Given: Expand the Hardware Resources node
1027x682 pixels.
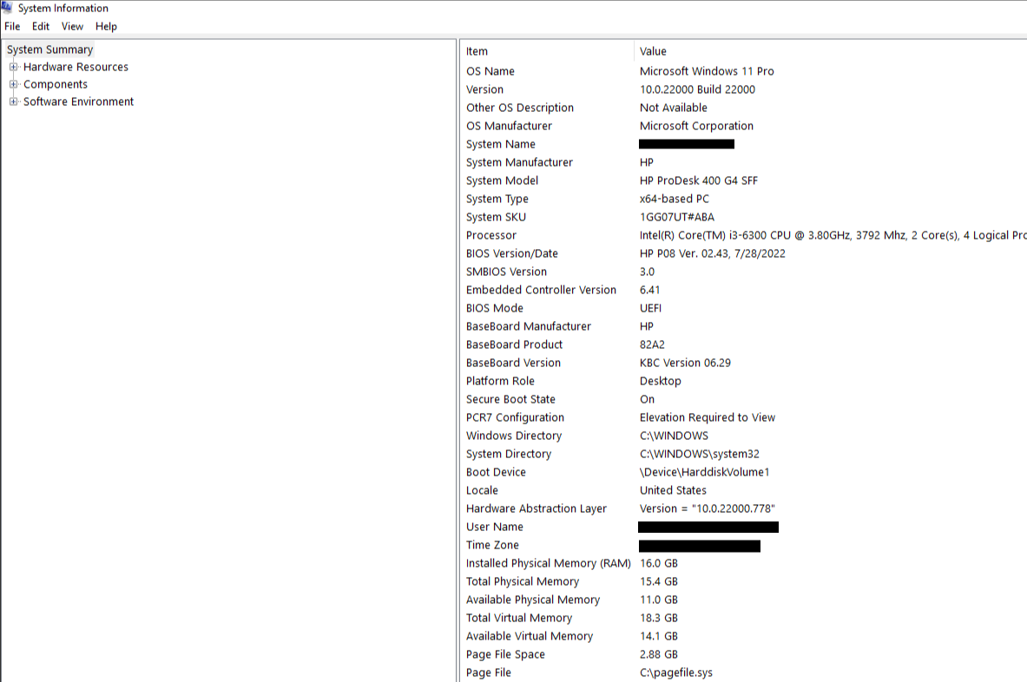Looking at the screenshot, I should pyautogui.click(x=13, y=67).
